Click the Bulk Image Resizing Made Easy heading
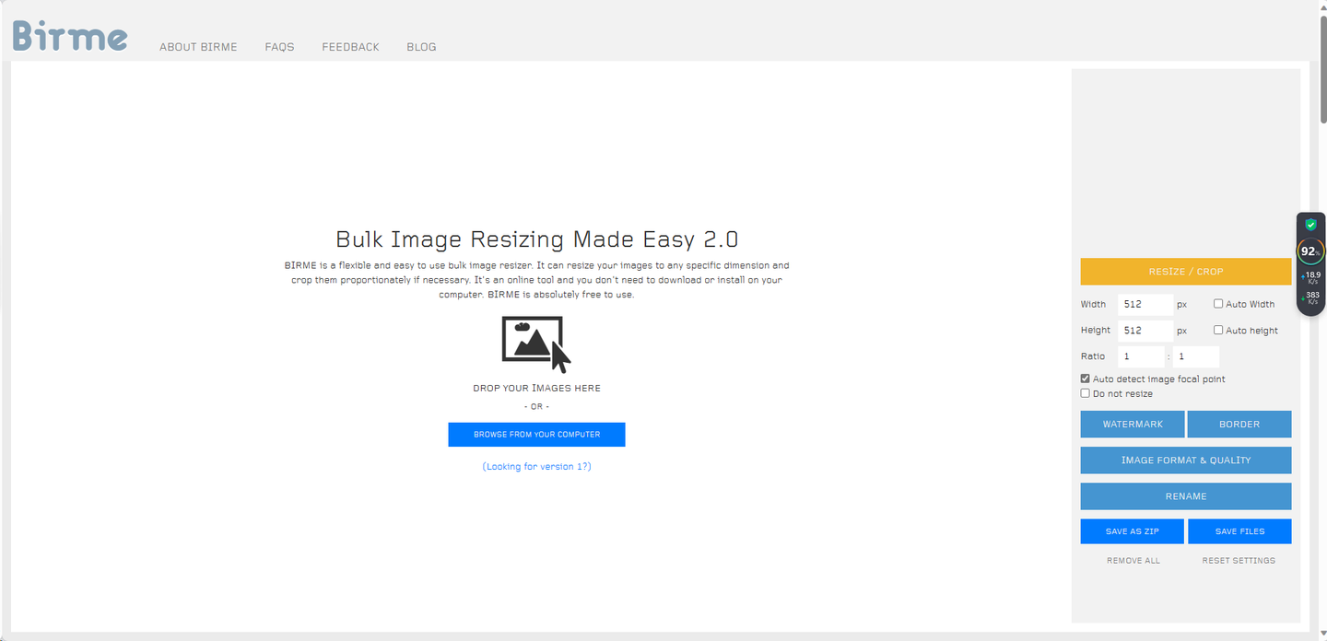 pyautogui.click(x=536, y=239)
